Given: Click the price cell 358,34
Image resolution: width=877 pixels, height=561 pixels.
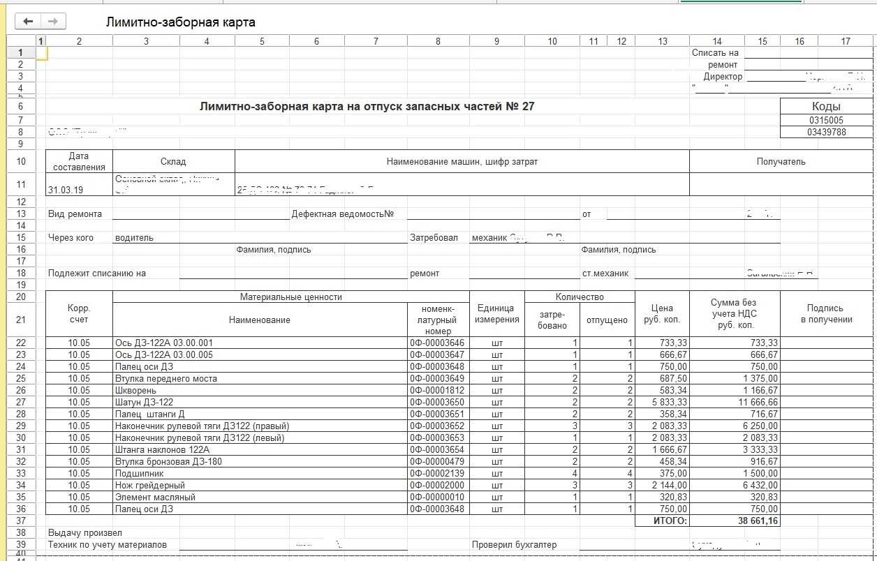Looking at the screenshot, I should coord(662,414).
